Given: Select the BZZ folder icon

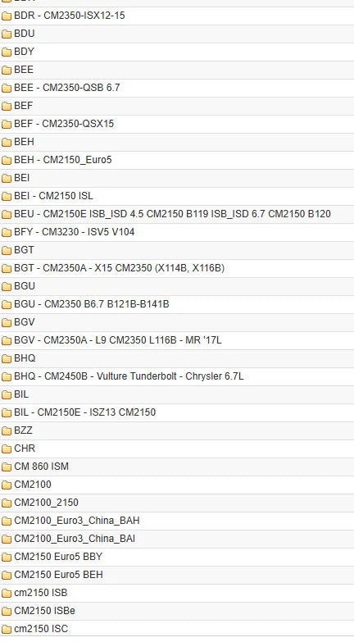Looking at the screenshot, I should coord(7,430).
